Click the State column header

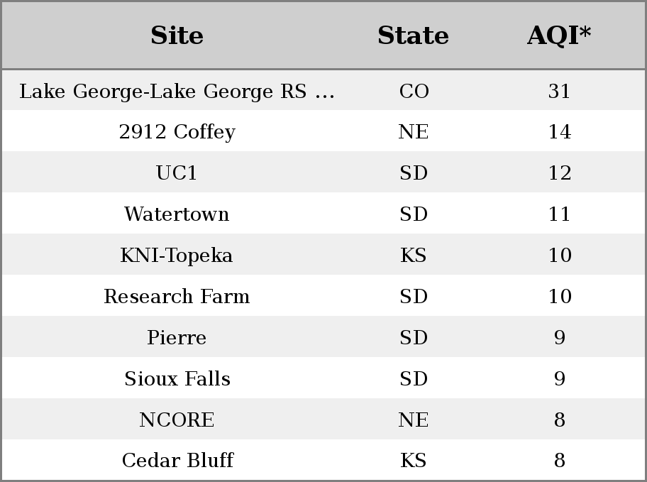click(413, 35)
